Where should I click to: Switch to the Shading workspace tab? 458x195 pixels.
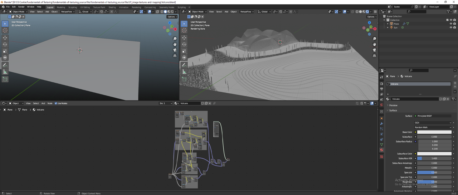(x=112, y=7)
